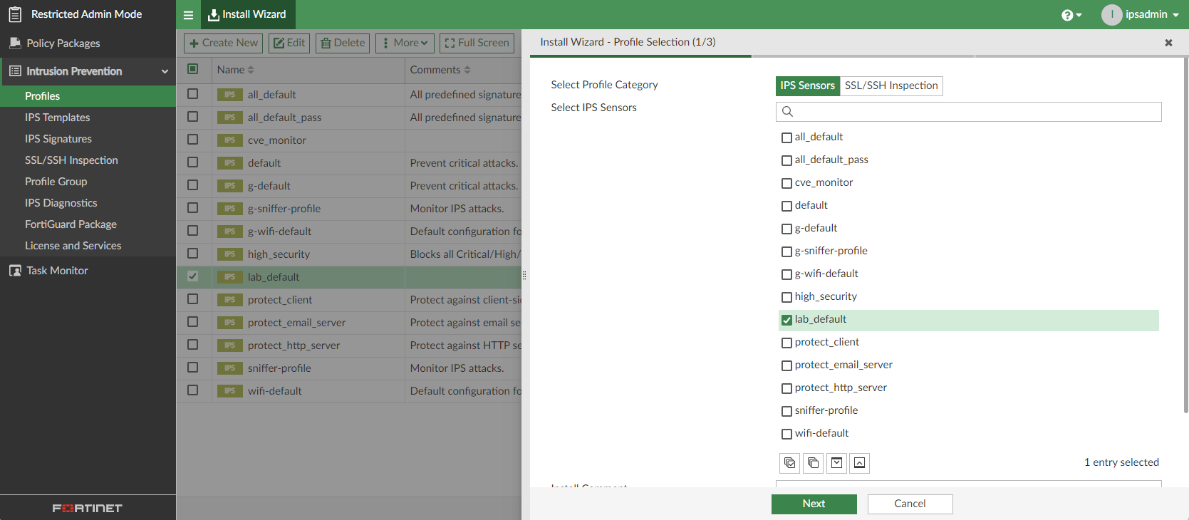Check the high_security row checkbox in table
Screen dimensions: 1189x520
(x=192, y=254)
